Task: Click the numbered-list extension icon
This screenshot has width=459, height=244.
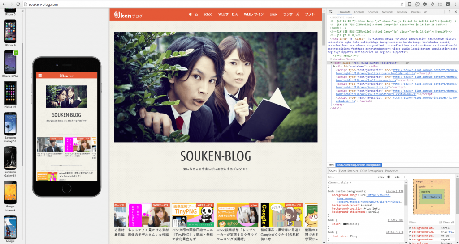Action: 440,4
